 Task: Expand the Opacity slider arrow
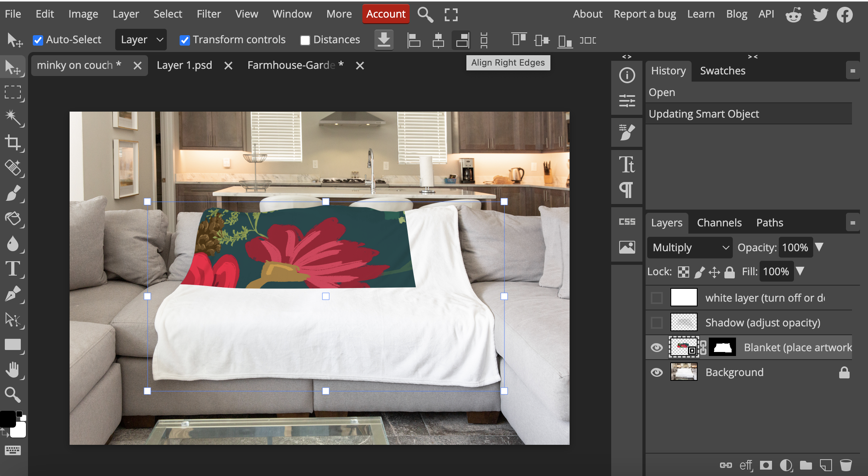(819, 247)
